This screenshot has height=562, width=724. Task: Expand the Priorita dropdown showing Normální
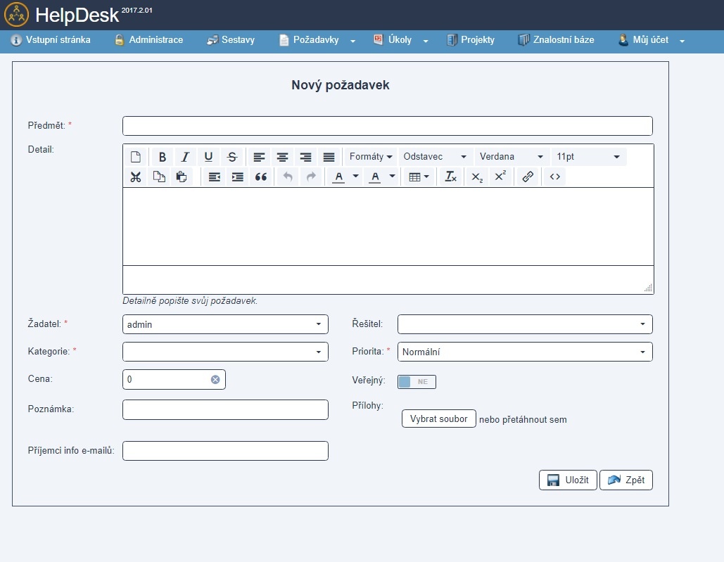click(525, 352)
